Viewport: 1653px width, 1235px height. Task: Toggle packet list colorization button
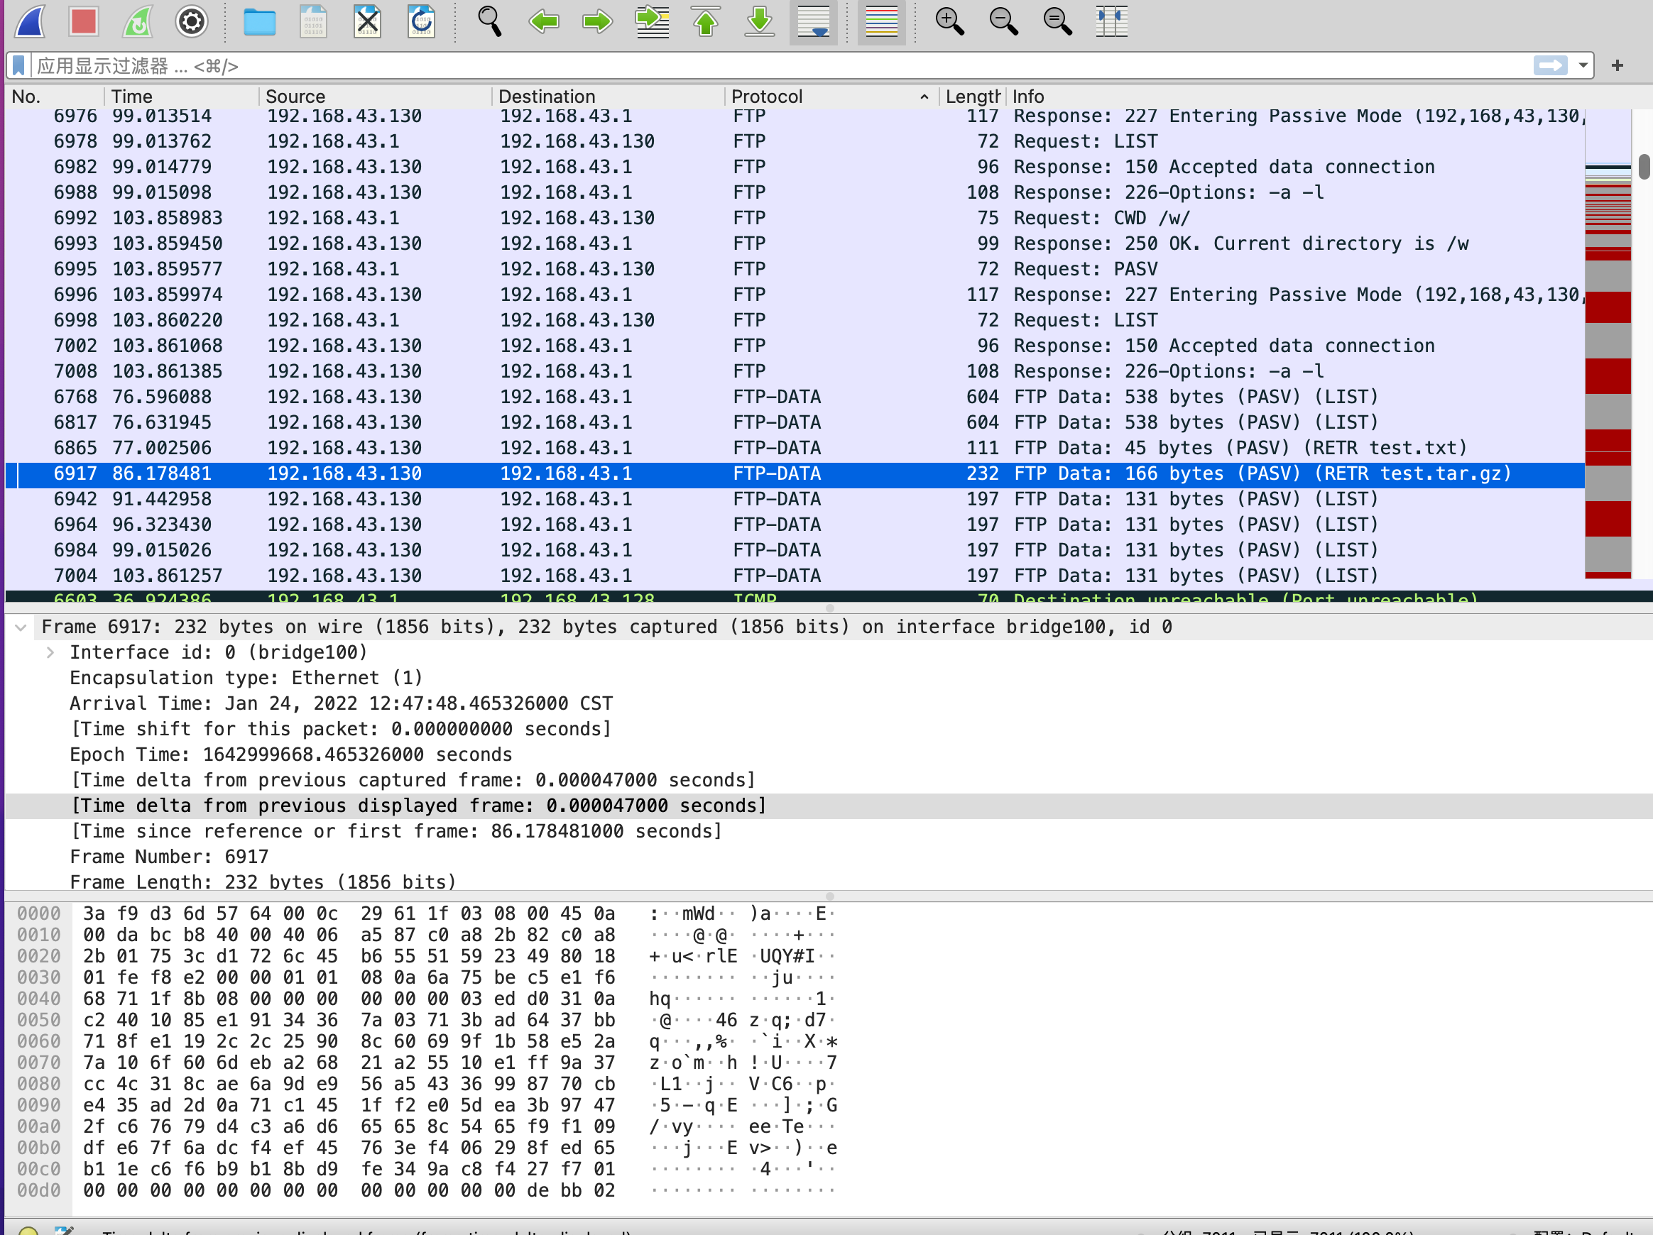[x=881, y=21]
